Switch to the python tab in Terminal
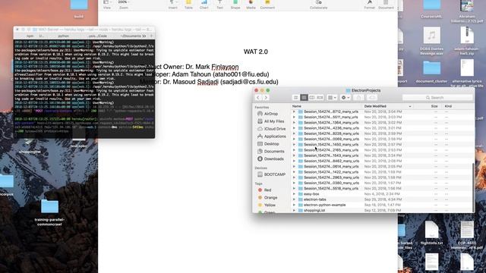This screenshot has width=486, height=273. [x=64, y=36]
